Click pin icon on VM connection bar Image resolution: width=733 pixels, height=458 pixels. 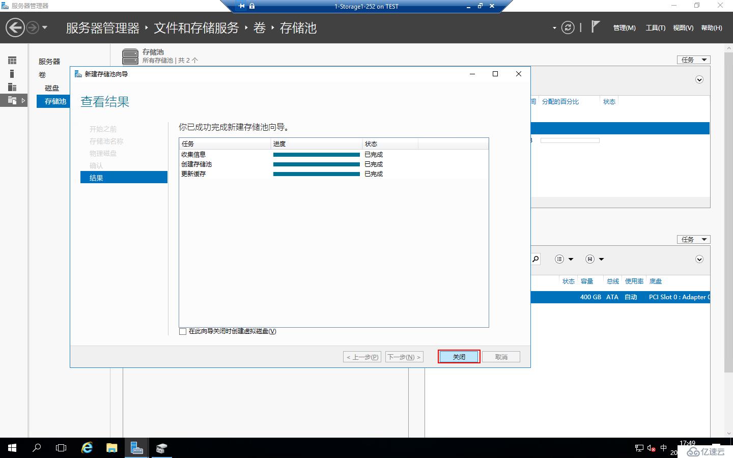click(242, 6)
